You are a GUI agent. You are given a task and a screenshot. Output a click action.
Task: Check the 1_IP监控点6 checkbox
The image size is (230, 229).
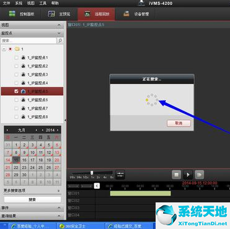(16, 100)
